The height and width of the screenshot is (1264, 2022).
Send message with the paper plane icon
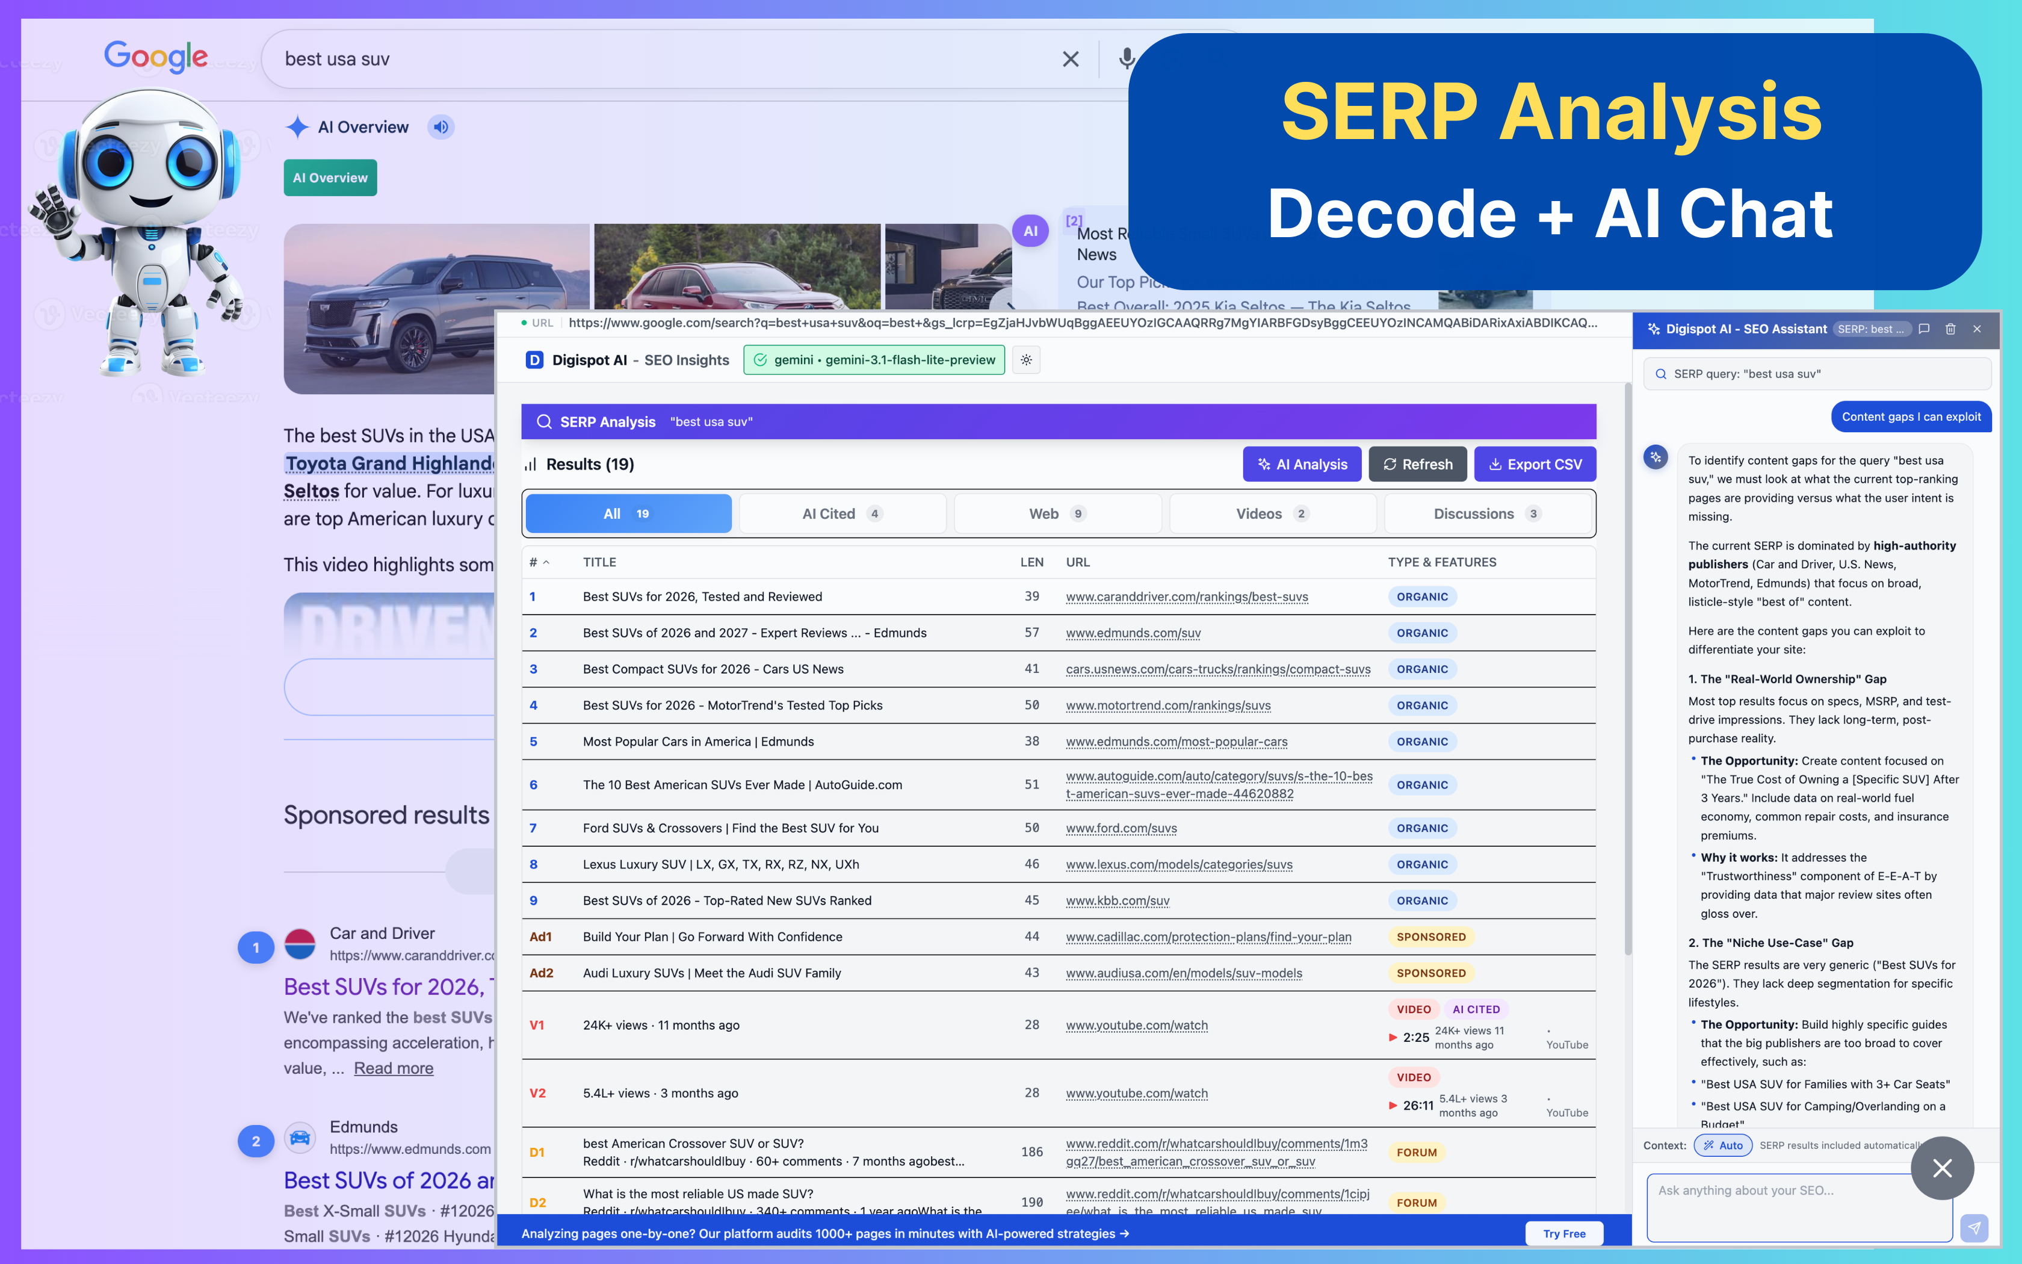tap(1973, 1228)
